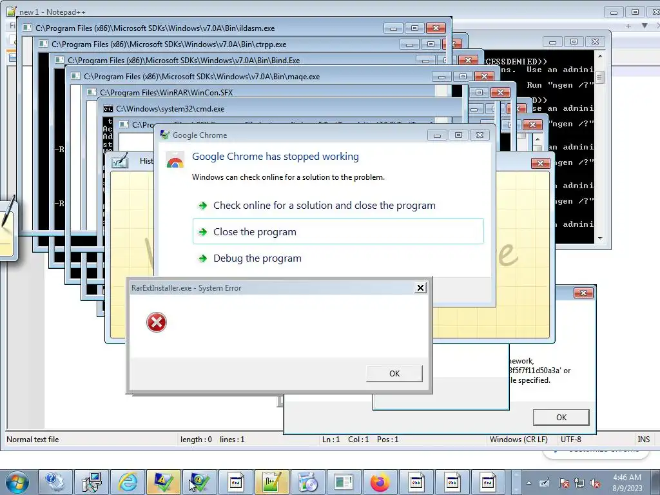Click the scrollbar thumb in ngen console window
This screenshot has height=495, width=660.
click(x=600, y=77)
